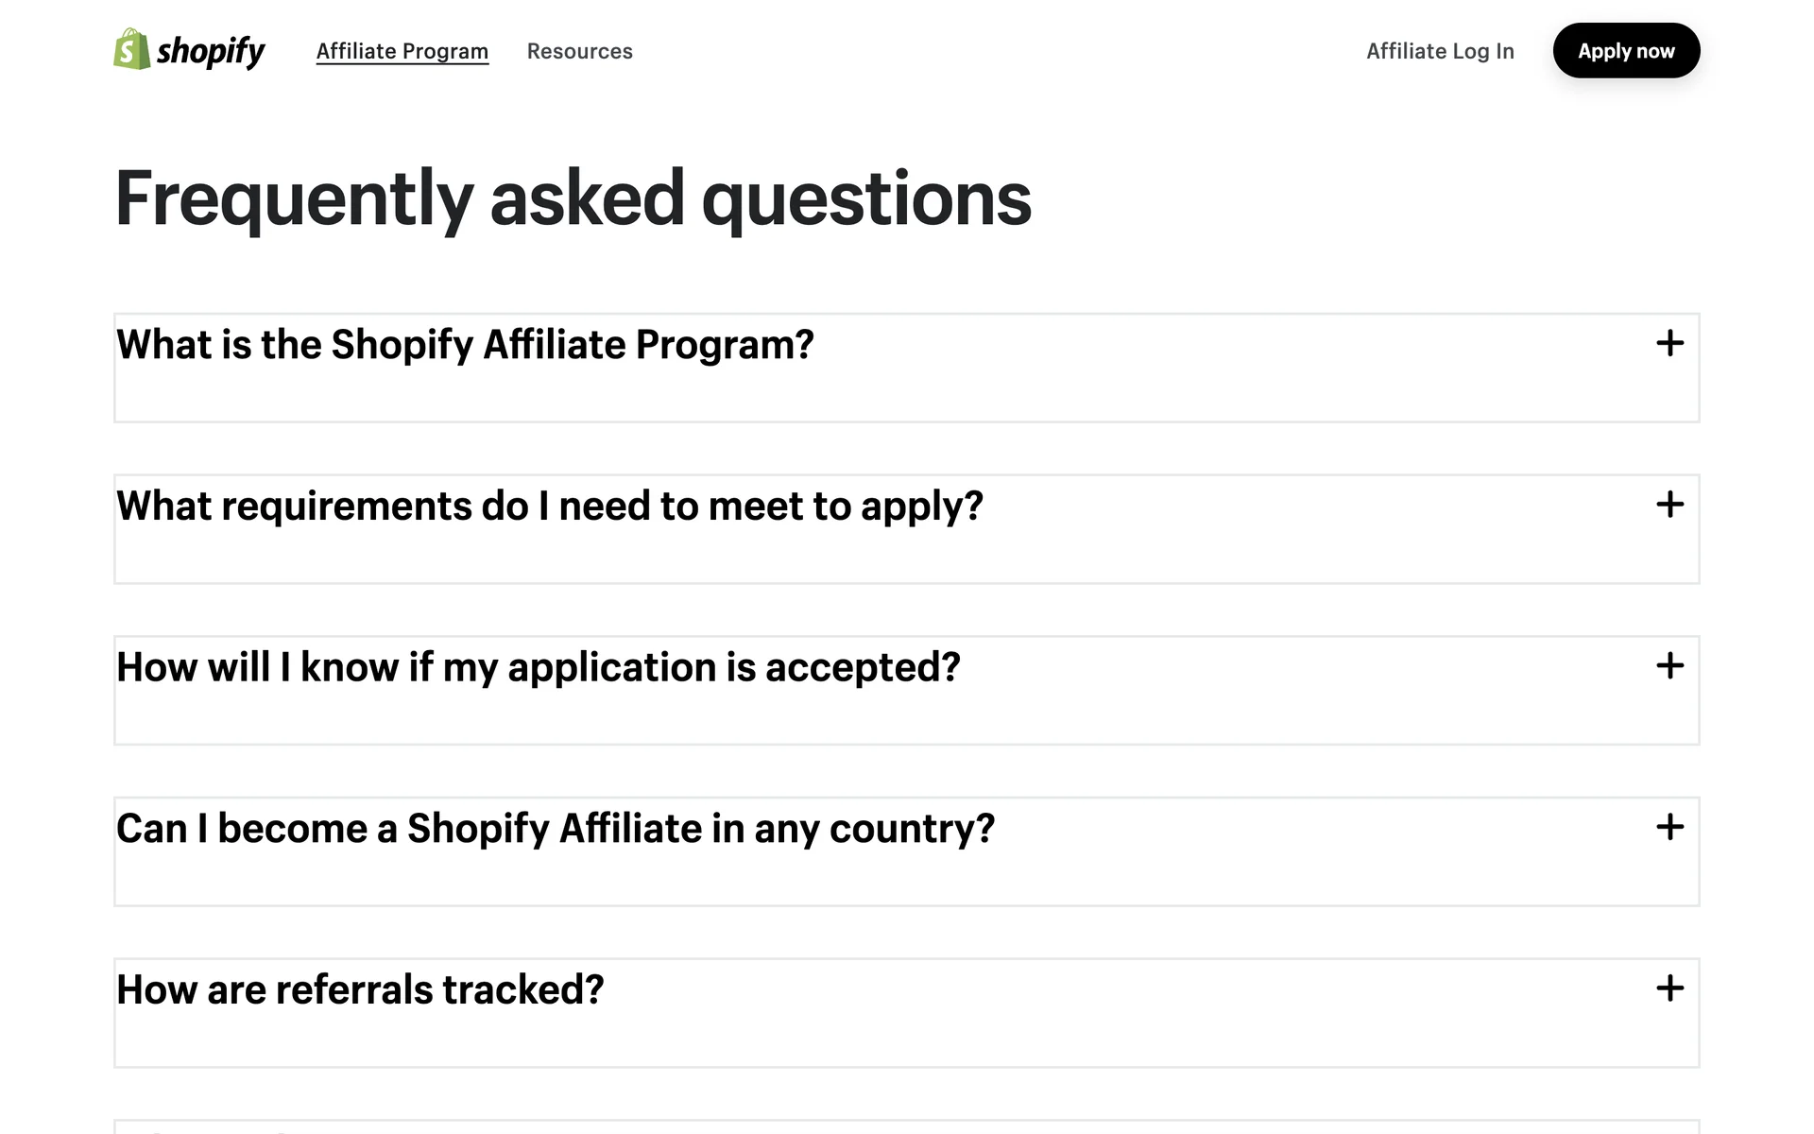Click plus icon for "How are referrals tracked?"
1814x1134 pixels.
[1669, 989]
